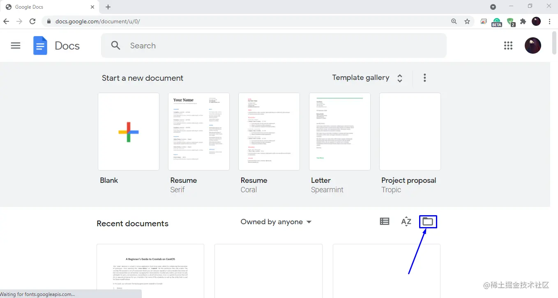The height and width of the screenshot is (298, 558).
Task: Click the "Blank" label
Action: point(109,180)
